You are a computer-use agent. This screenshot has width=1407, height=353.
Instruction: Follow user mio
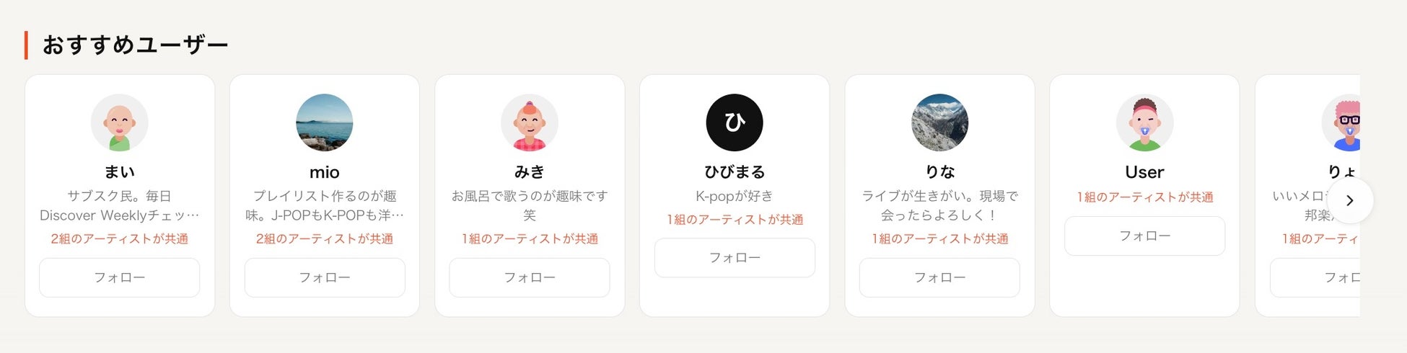pos(325,277)
